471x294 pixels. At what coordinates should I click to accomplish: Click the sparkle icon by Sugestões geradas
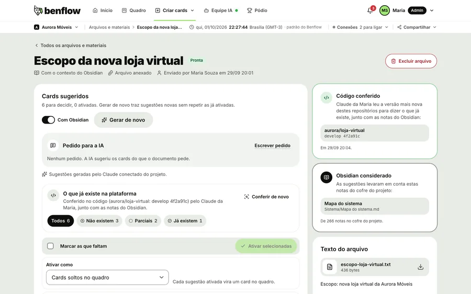(44, 174)
